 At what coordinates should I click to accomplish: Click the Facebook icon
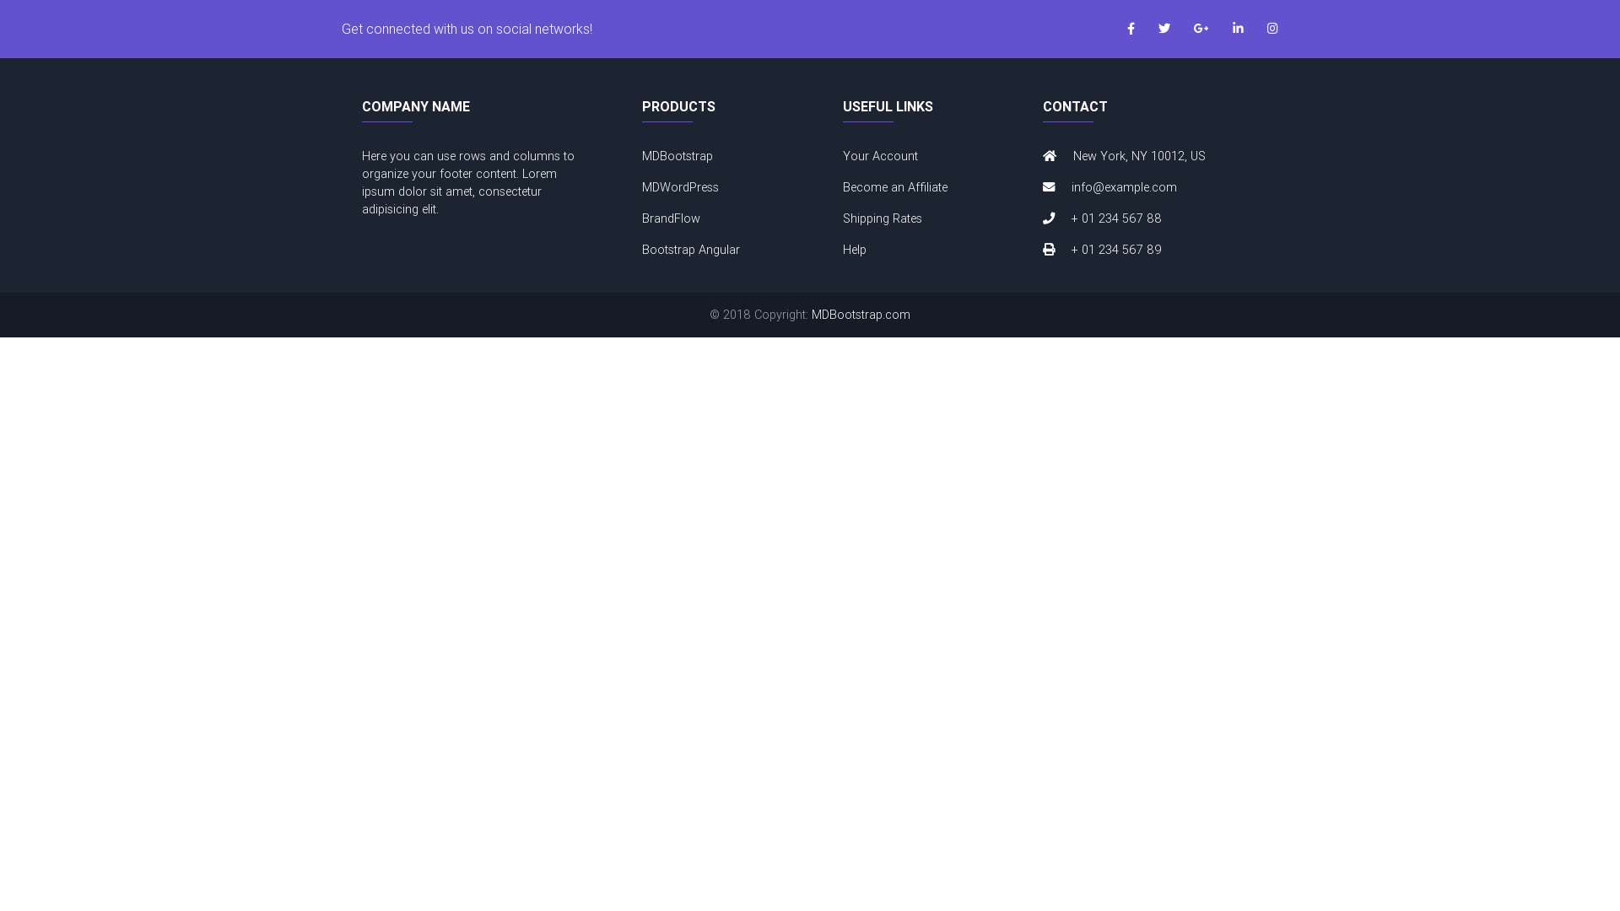[1131, 29]
